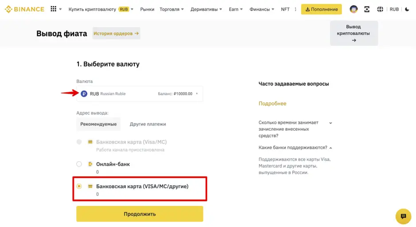Screen dimensions: 416x227
Task: Collapse the Какие банки поддерживаются question
Action: point(330,148)
